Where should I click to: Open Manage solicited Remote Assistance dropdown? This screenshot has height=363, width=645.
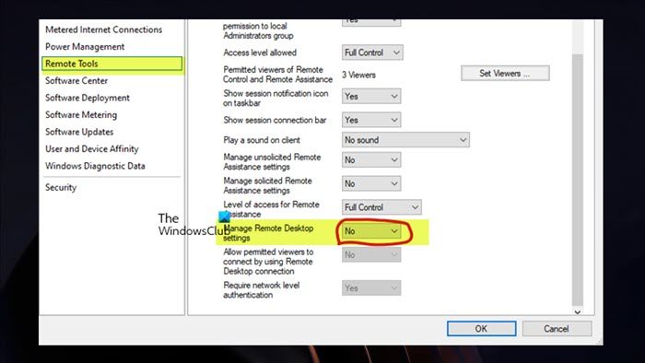pyautogui.click(x=371, y=183)
